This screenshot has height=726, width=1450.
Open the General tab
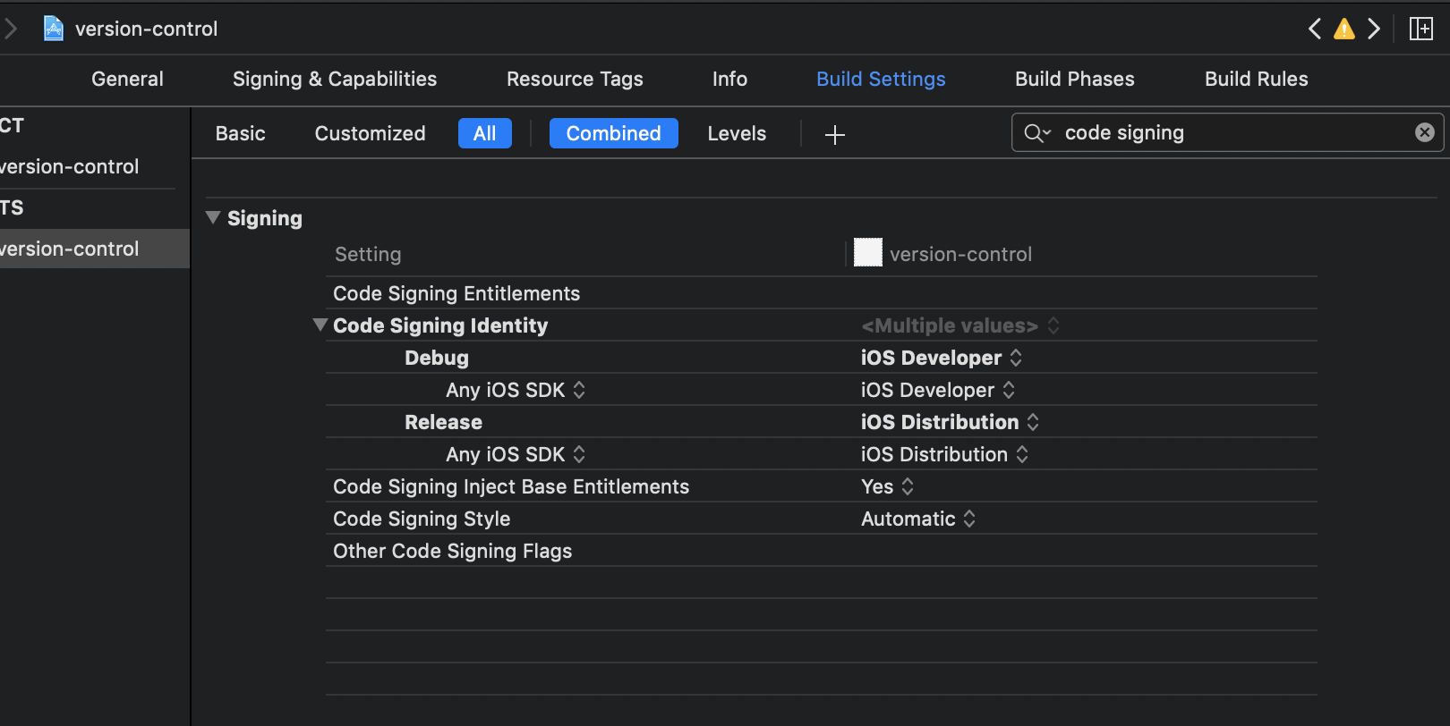pos(127,79)
